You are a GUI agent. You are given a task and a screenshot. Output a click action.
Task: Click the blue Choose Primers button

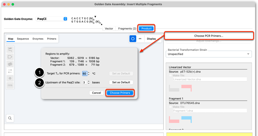pos(120,93)
